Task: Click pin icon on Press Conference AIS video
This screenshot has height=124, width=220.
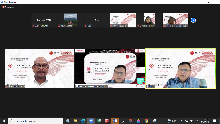Action: (x=77, y=86)
